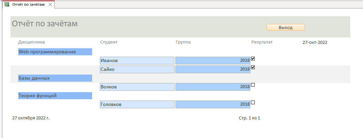Image resolution: width=363 pixels, height=138 pixels.
Task: Click the 2018 group field for Иванов
Action: coord(213,61)
